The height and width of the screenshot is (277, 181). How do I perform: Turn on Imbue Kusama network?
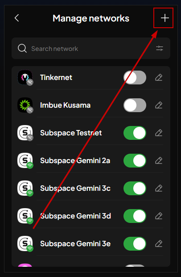click(x=135, y=105)
